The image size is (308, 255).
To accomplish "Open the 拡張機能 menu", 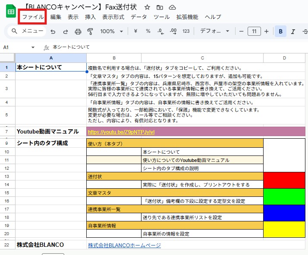I will [x=187, y=17].
